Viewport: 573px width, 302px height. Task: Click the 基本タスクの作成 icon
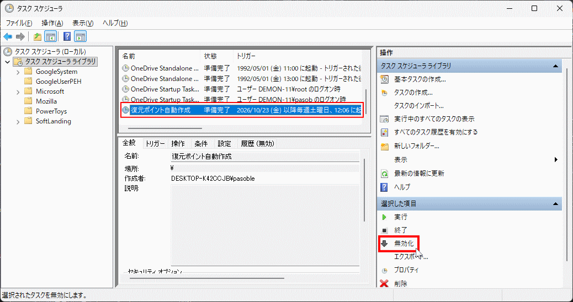[x=384, y=79]
